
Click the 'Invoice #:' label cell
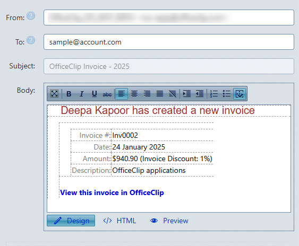91,135
